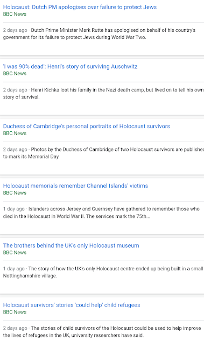Click snippet about small Nottinghamshire village

[103, 272]
